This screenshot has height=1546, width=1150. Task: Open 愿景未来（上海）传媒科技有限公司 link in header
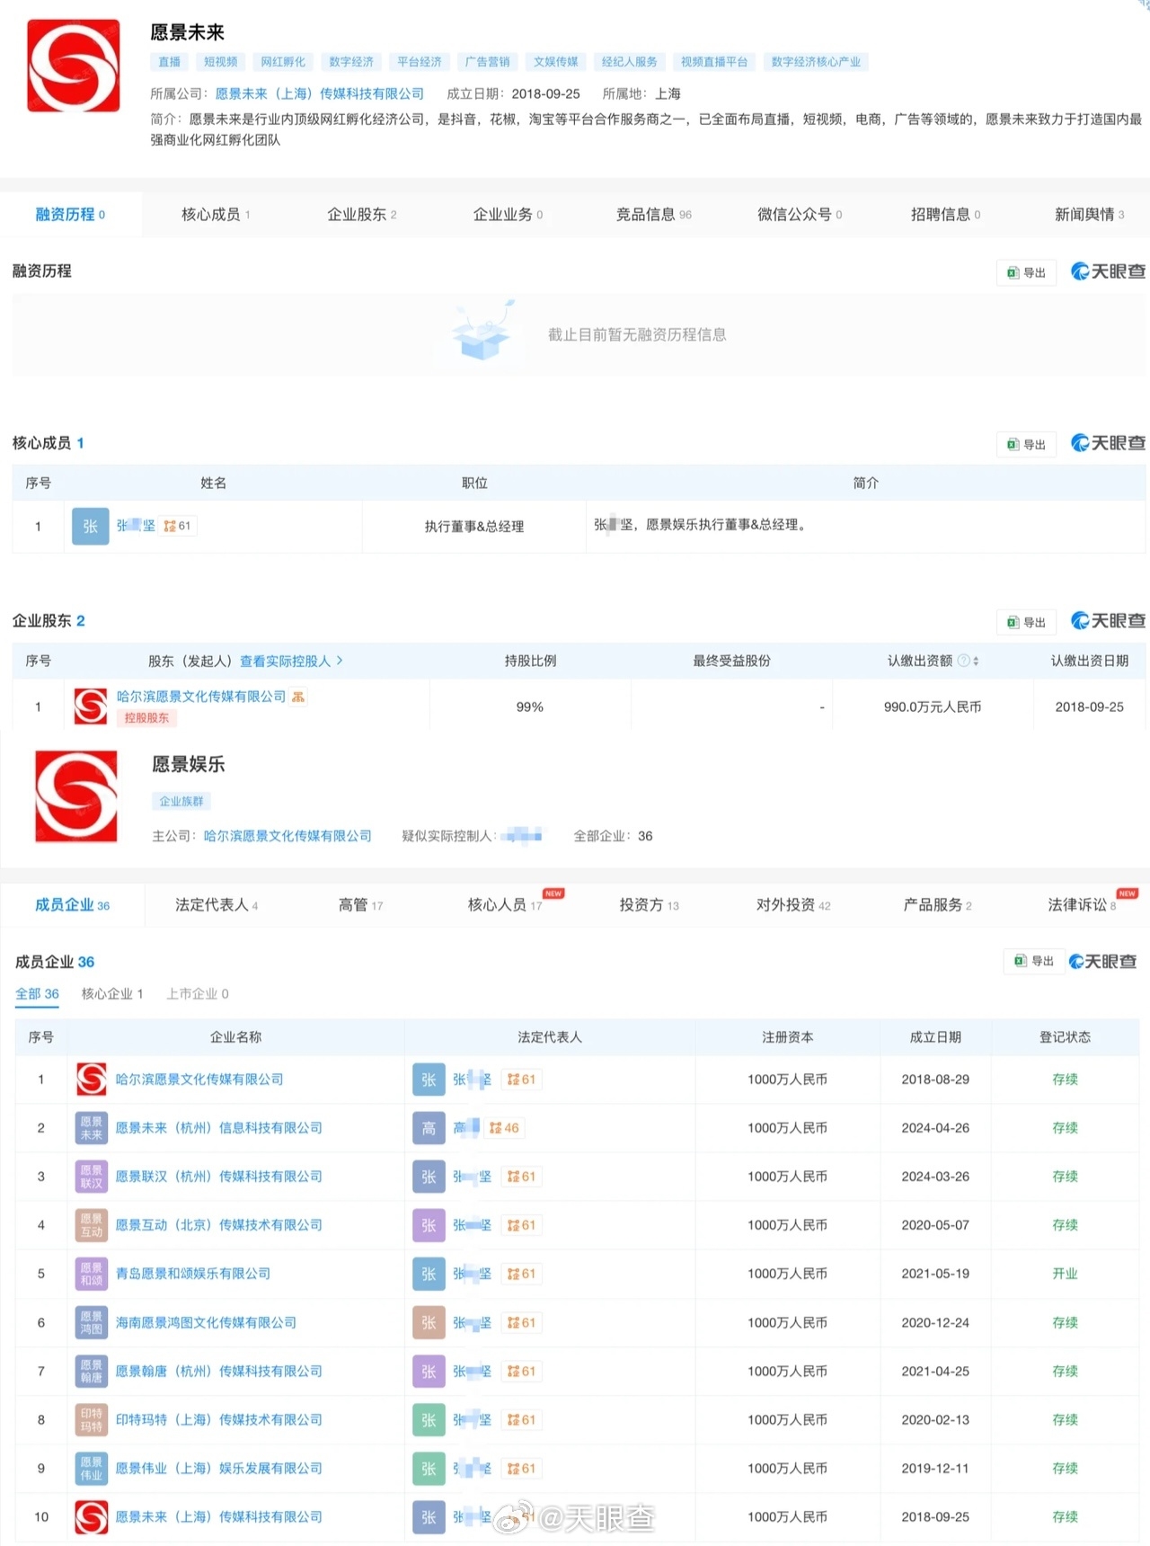click(x=319, y=93)
